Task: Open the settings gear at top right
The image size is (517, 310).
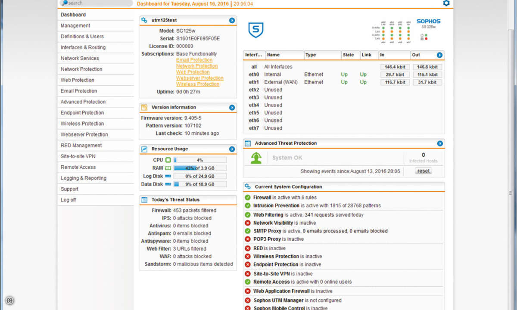Action: point(446,3)
